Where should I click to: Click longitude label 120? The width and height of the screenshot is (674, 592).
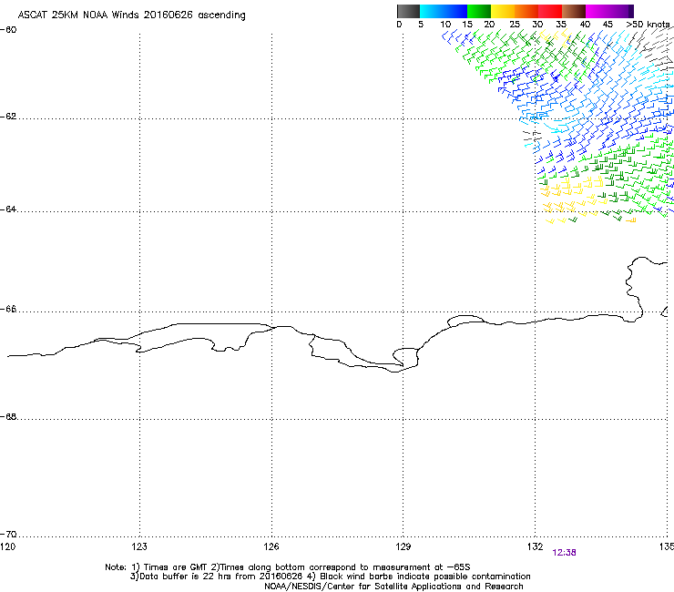(7, 546)
